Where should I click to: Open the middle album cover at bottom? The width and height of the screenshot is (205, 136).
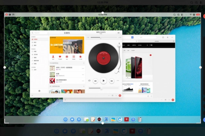(67, 91)
